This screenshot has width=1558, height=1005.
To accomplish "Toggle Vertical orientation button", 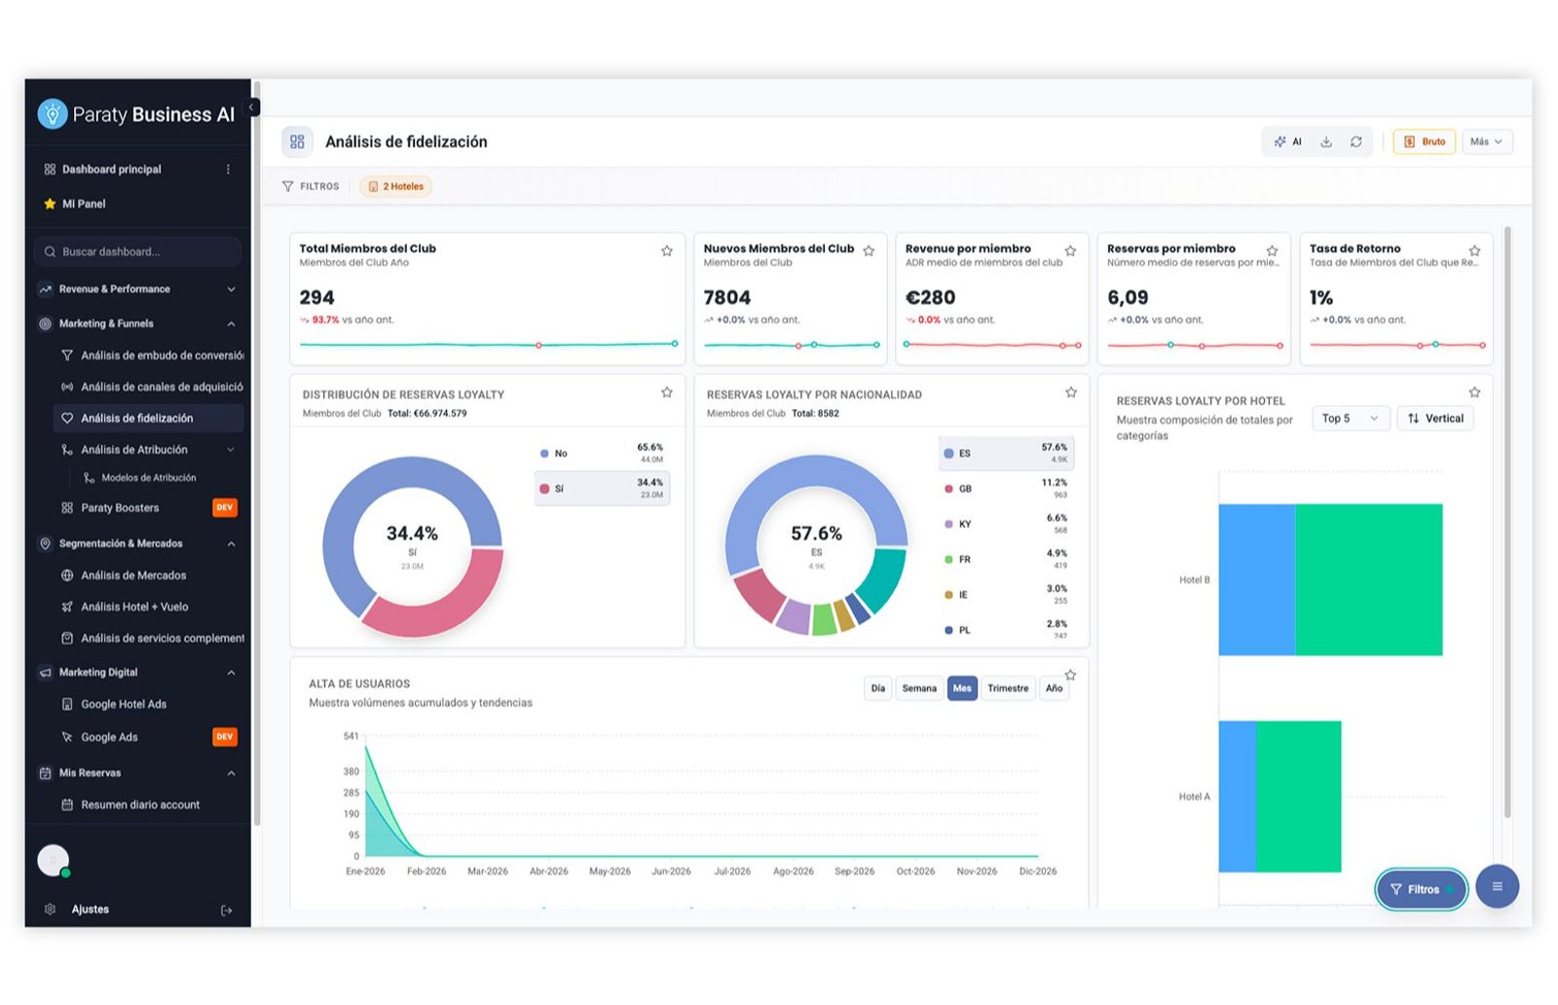I will [1435, 419].
